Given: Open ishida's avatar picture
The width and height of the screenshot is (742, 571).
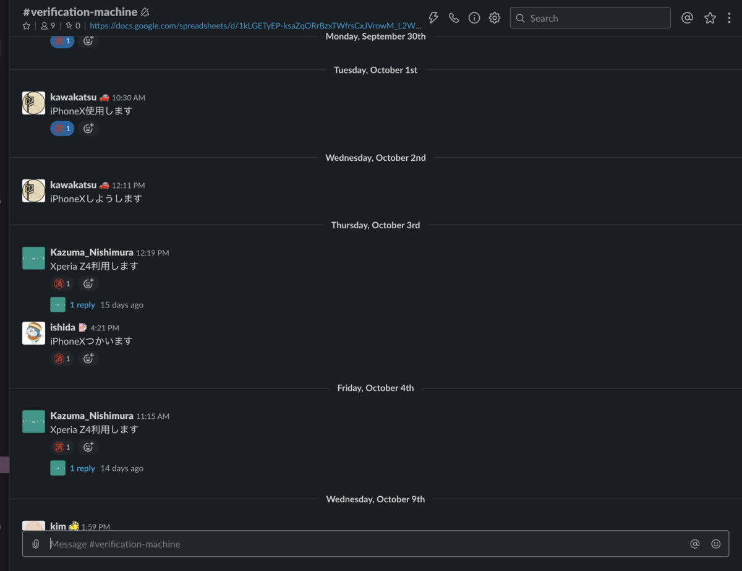Looking at the screenshot, I should [x=33, y=333].
